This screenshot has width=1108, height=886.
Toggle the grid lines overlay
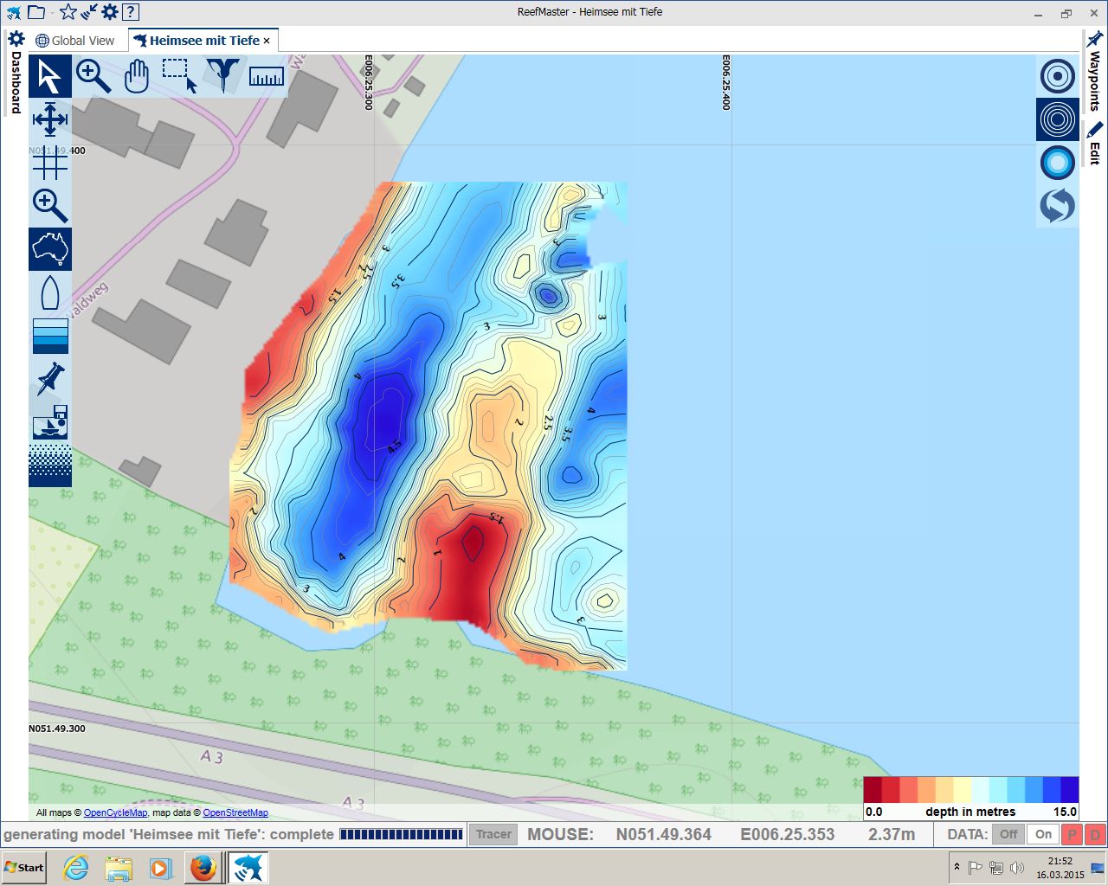tap(50, 163)
